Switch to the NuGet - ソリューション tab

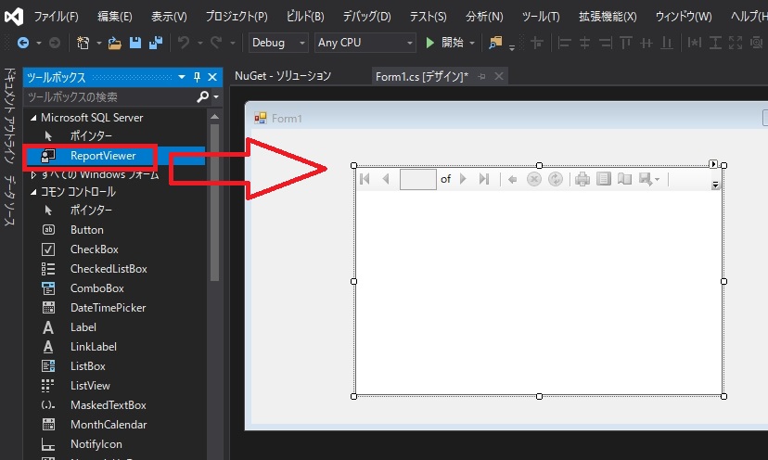pos(283,76)
